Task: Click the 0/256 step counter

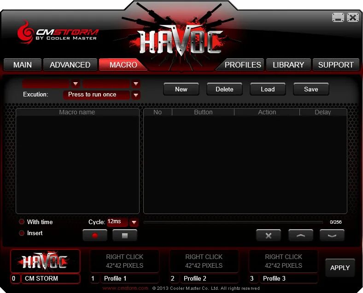Action: 336,222
